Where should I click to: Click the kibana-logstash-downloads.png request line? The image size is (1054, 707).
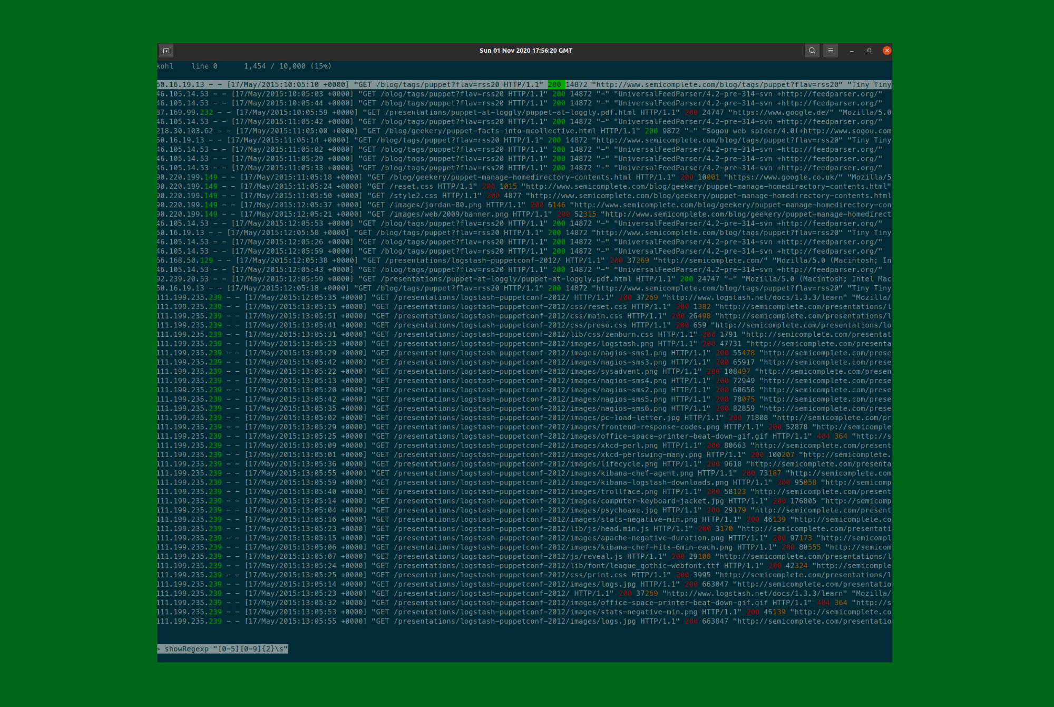524,482
